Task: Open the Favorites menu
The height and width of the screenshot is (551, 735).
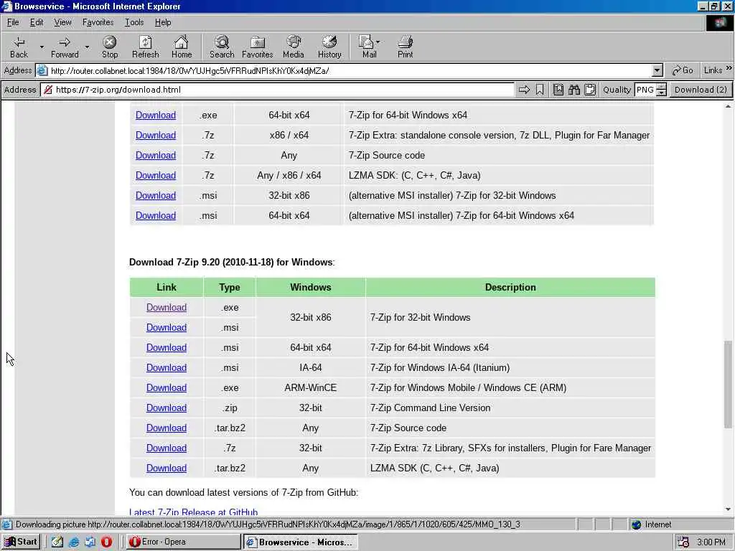Action: click(x=98, y=22)
